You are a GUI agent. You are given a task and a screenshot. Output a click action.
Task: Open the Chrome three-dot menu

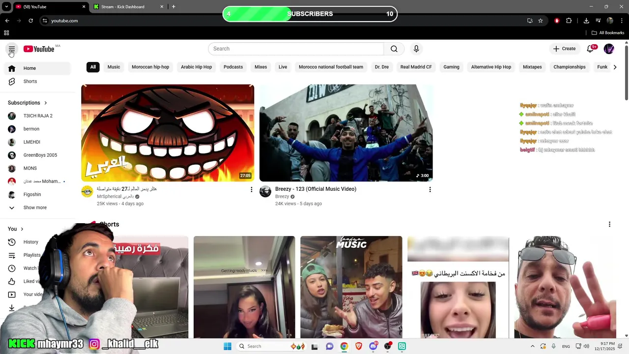tap(622, 21)
